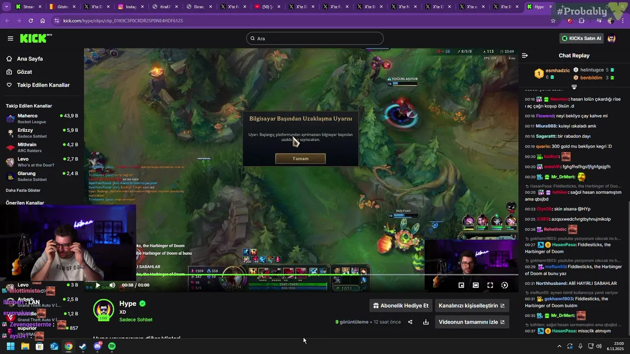
Task: Open Kanalınızı kişiselleştirin link
Action: pyautogui.click(x=472, y=305)
